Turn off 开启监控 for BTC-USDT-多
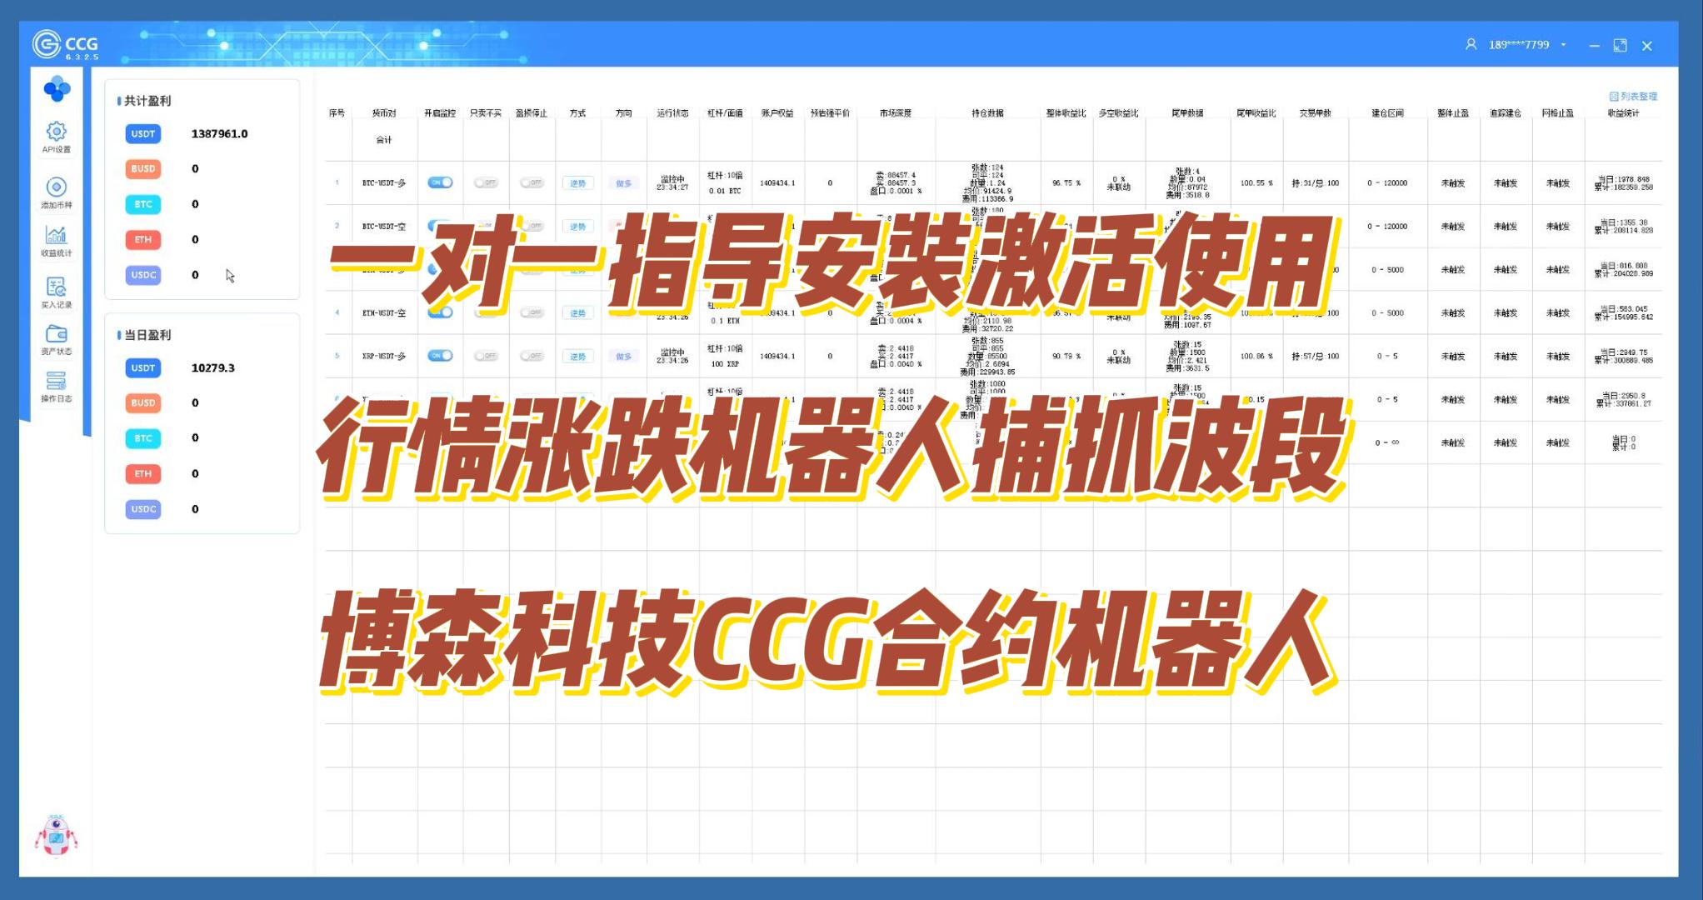The width and height of the screenshot is (1703, 900). pos(440,182)
